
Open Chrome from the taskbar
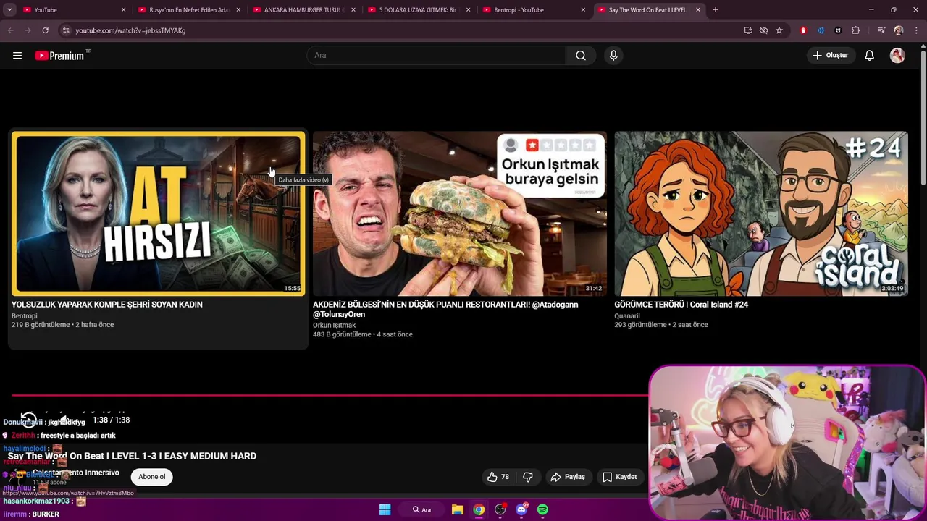(479, 509)
